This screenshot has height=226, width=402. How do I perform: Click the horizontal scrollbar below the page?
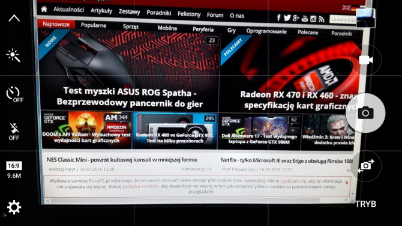click(197, 200)
